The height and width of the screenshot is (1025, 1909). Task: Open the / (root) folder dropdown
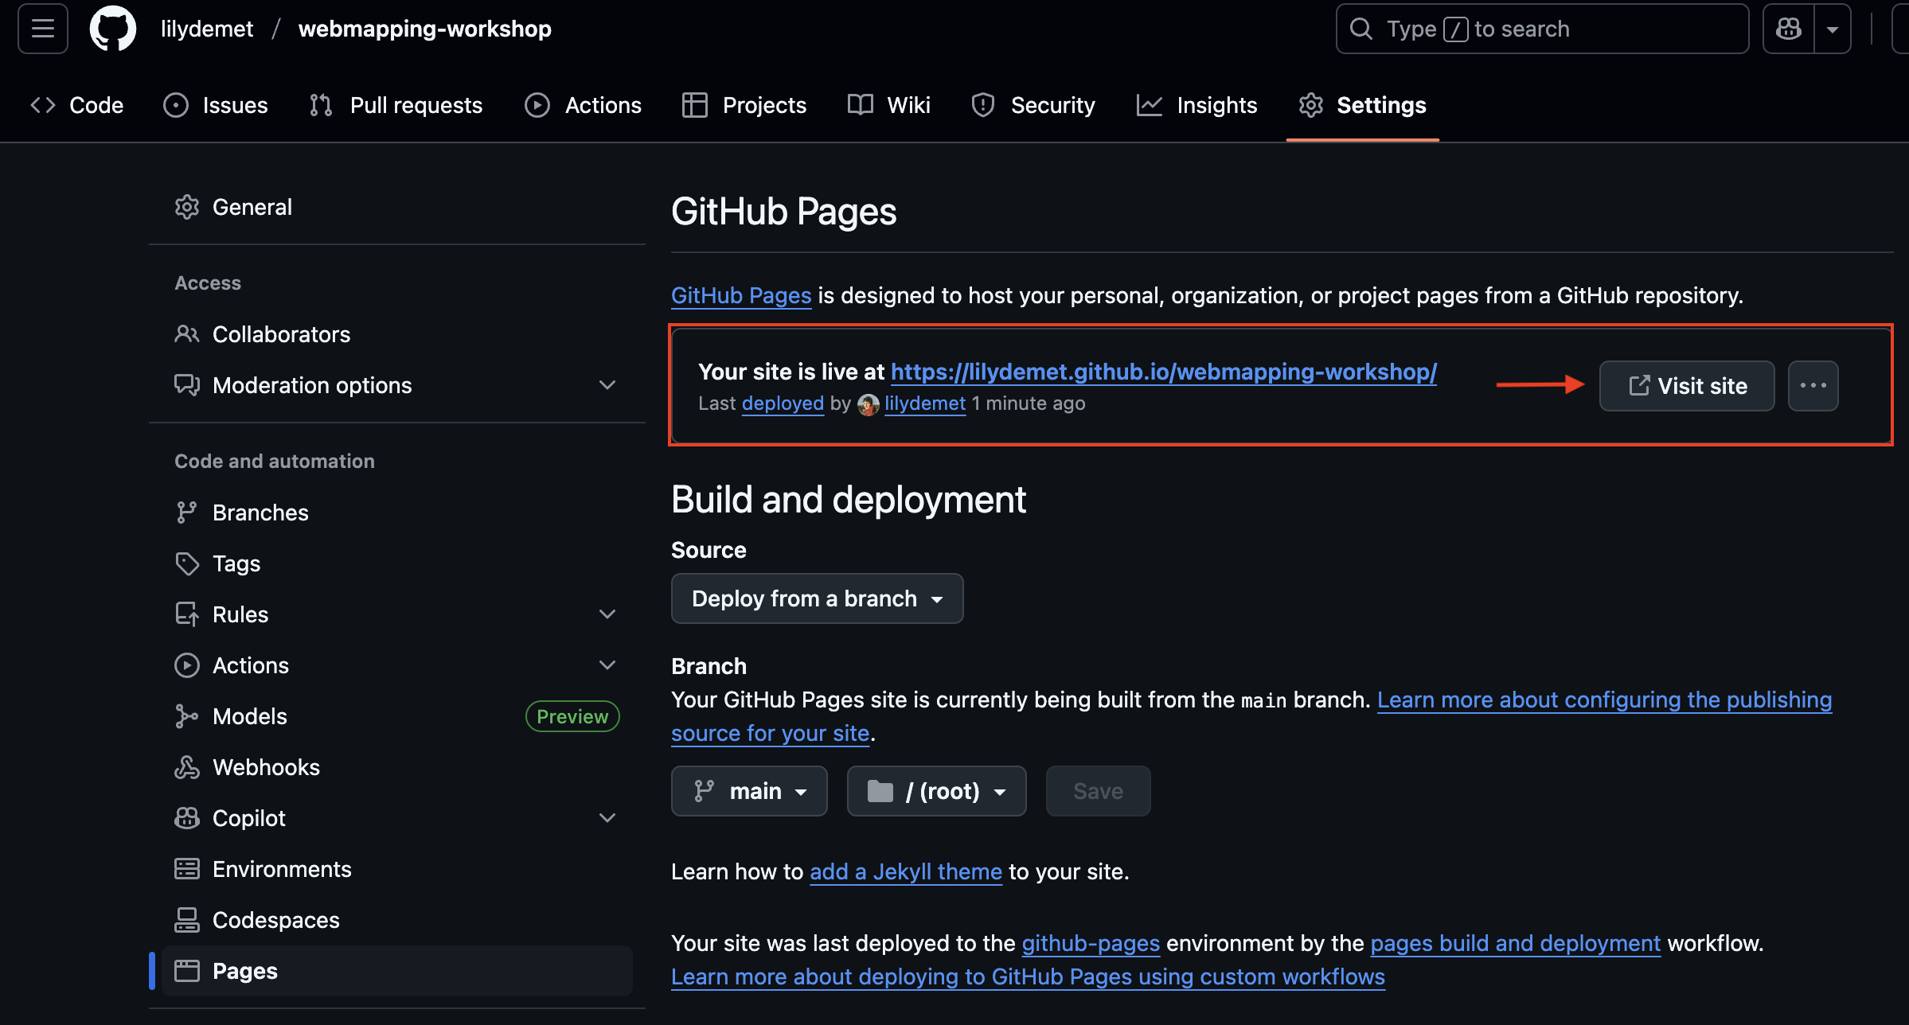coord(936,791)
